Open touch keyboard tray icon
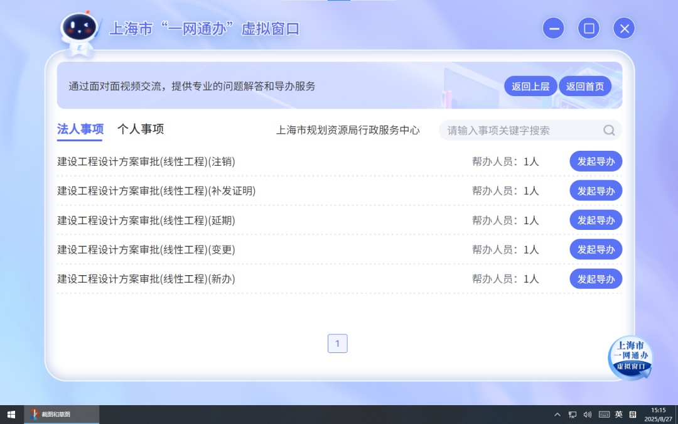 click(x=604, y=415)
